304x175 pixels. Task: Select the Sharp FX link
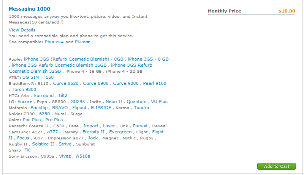(27, 150)
